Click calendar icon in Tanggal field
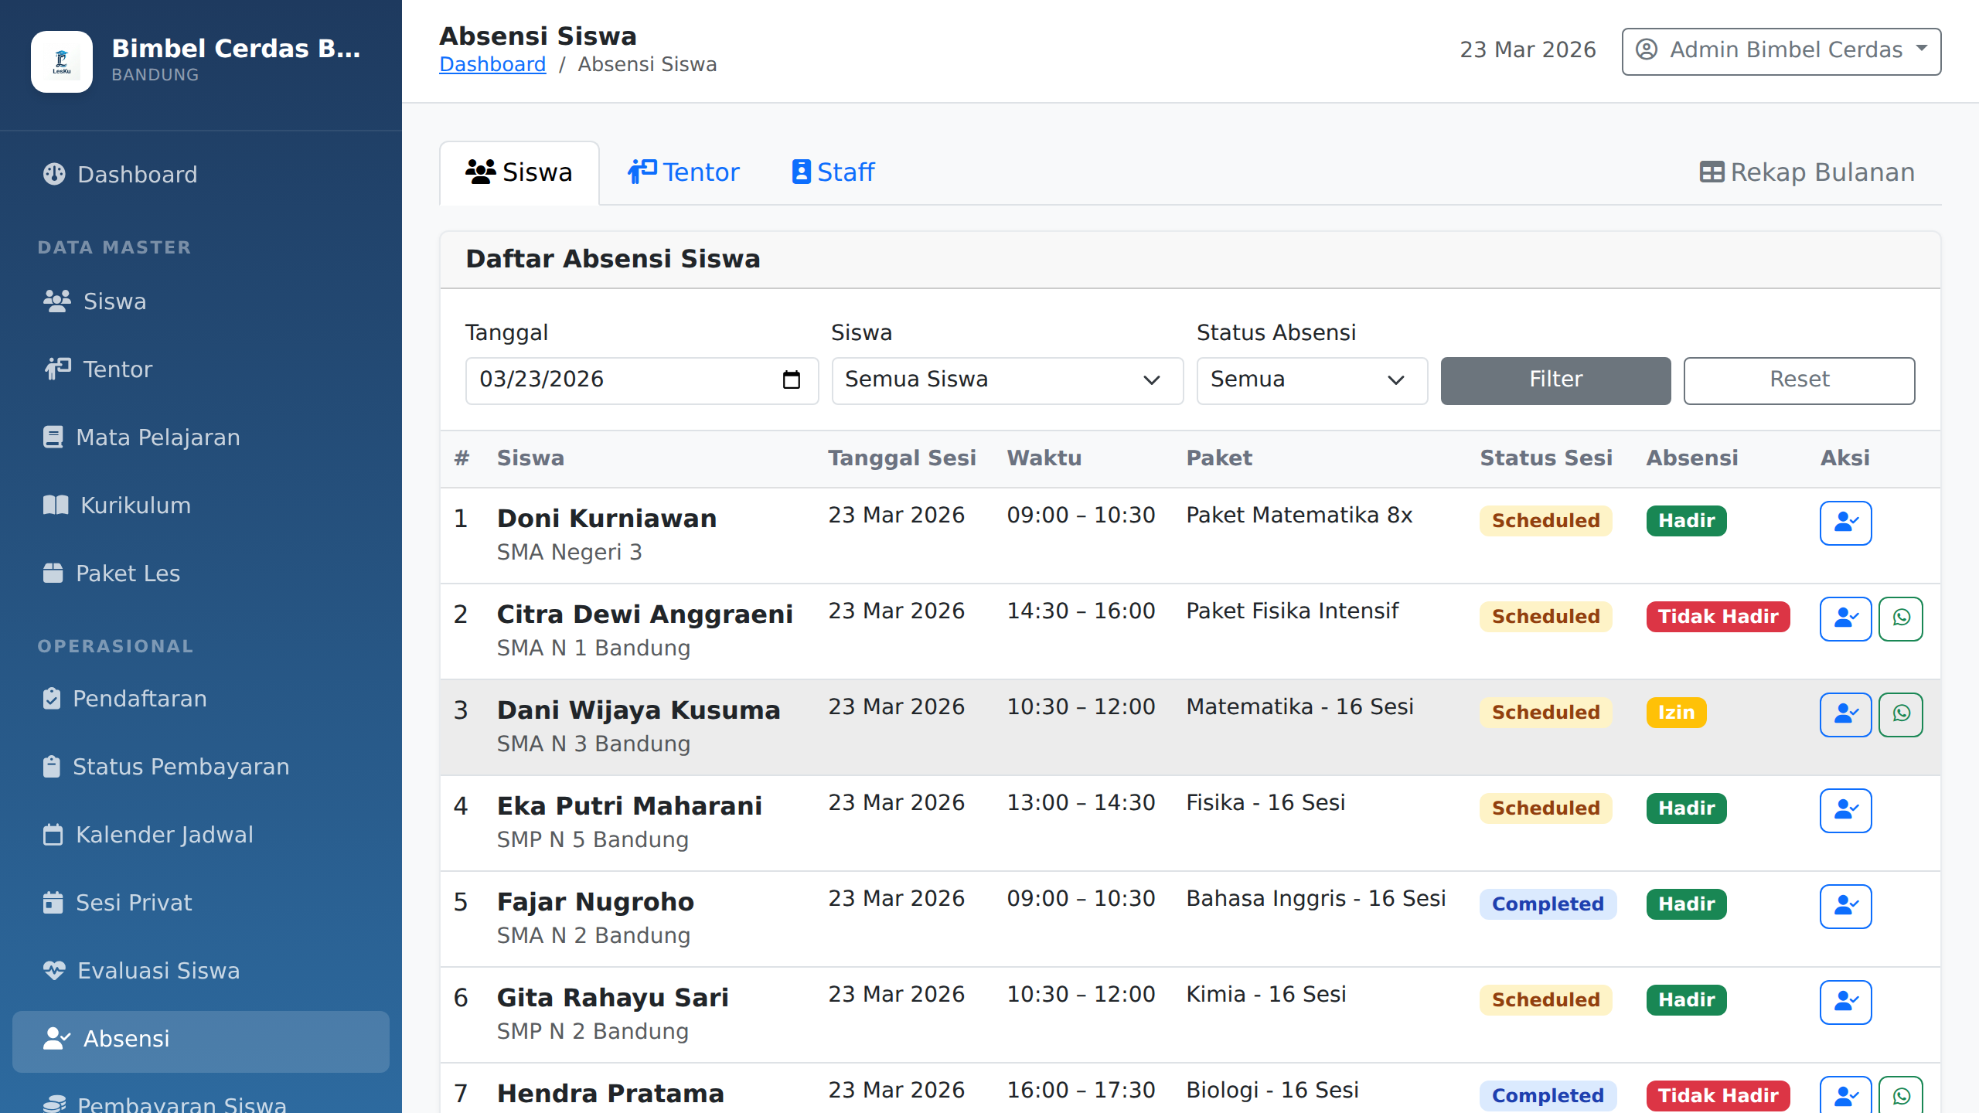 point(791,380)
